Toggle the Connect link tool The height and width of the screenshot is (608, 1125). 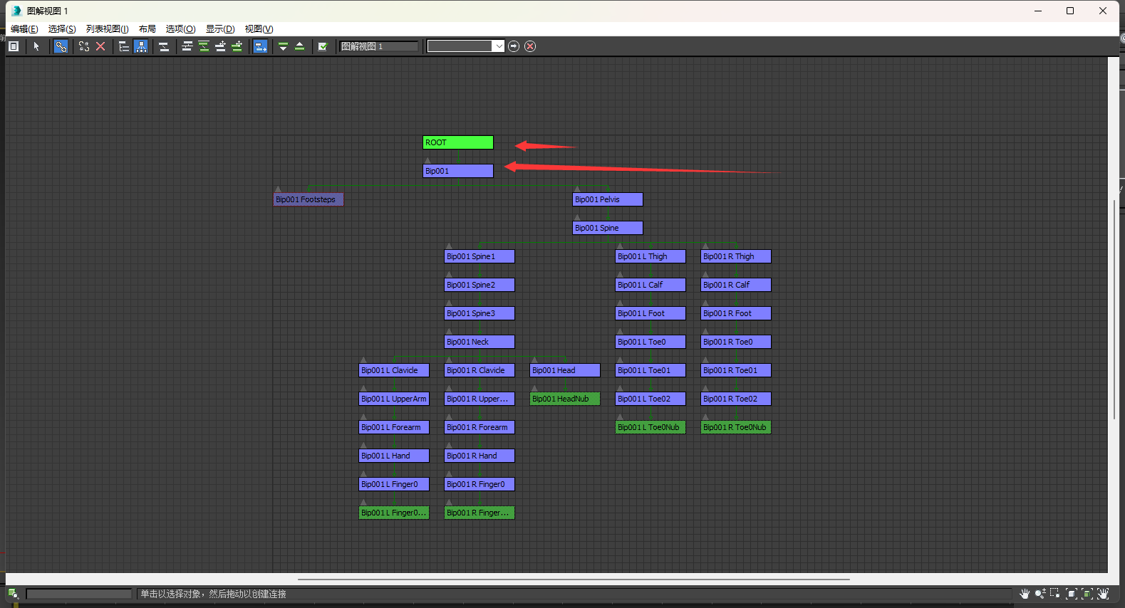(x=61, y=46)
